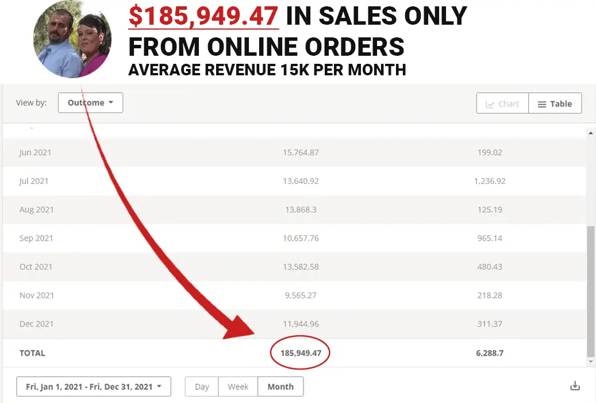This screenshot has width=596, height=403.
Task: Select the Nov 2021 row label
Action: [x=36, y=295]
